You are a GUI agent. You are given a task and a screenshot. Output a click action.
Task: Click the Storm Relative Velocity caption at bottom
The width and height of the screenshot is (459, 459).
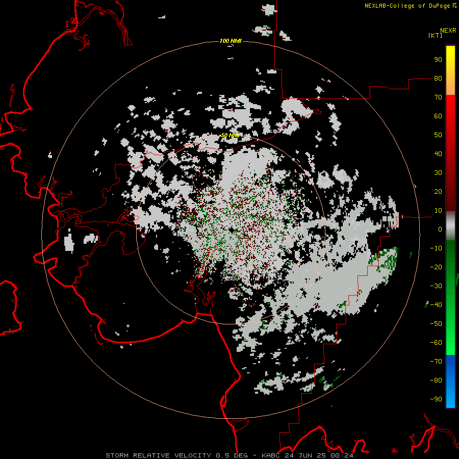pyautogui.click(x=229, y=455)
